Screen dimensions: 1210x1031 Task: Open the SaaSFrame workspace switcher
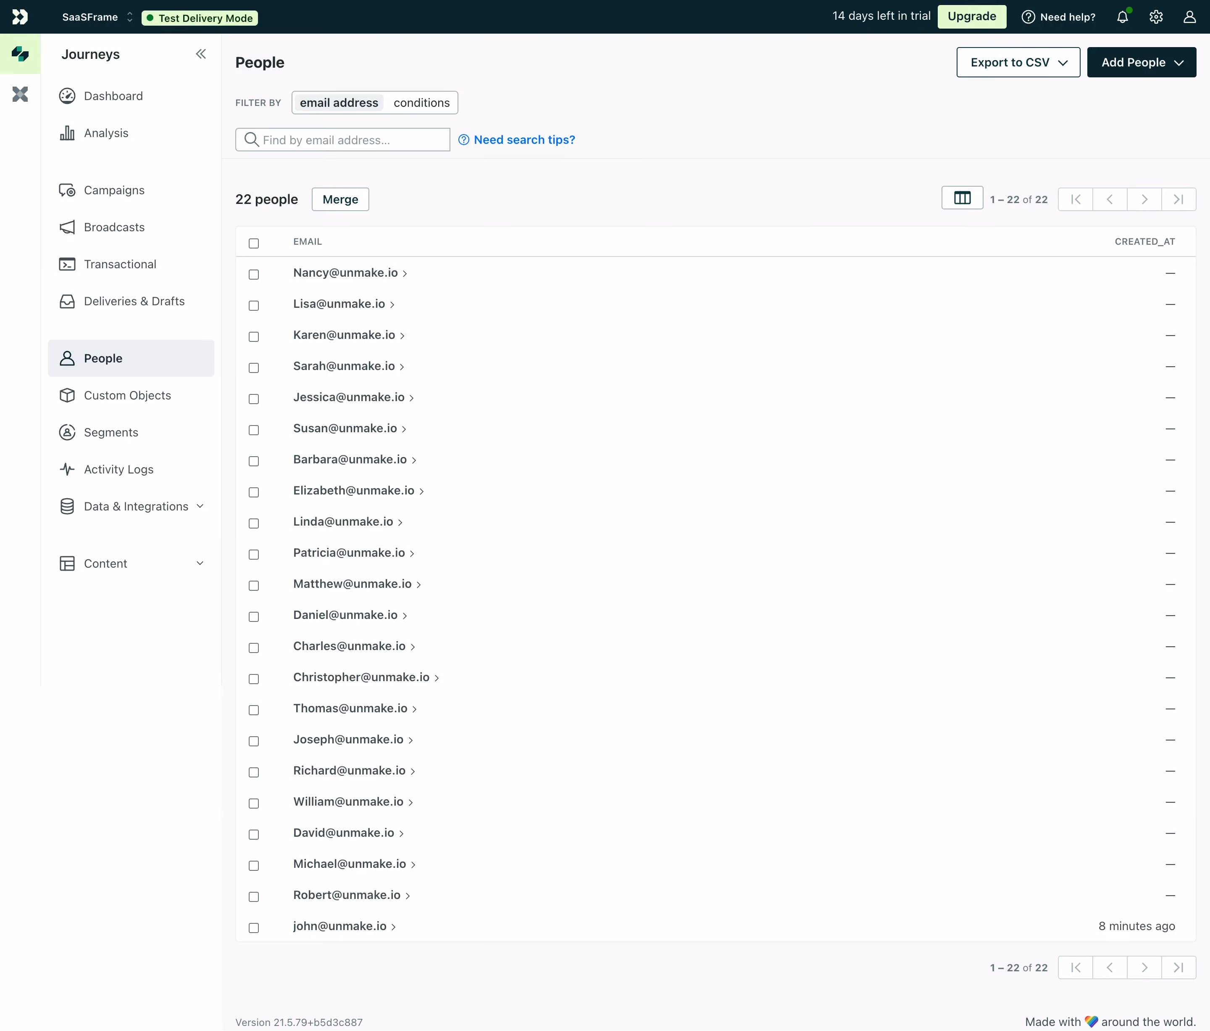point(97,17)
